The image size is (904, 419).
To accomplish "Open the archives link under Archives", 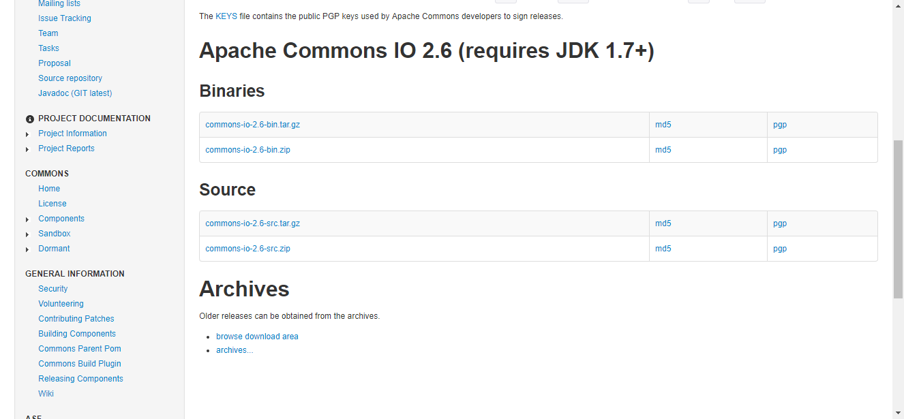I will (235, 350).
